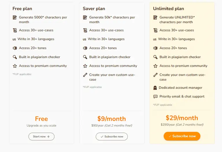Click the Dedicated account manager avatar icon

click(155, 88)
